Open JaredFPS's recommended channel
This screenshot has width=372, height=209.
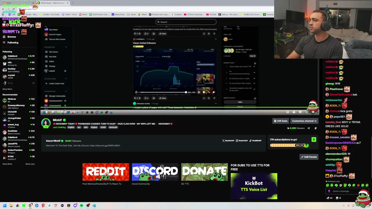tap(18, 145)
